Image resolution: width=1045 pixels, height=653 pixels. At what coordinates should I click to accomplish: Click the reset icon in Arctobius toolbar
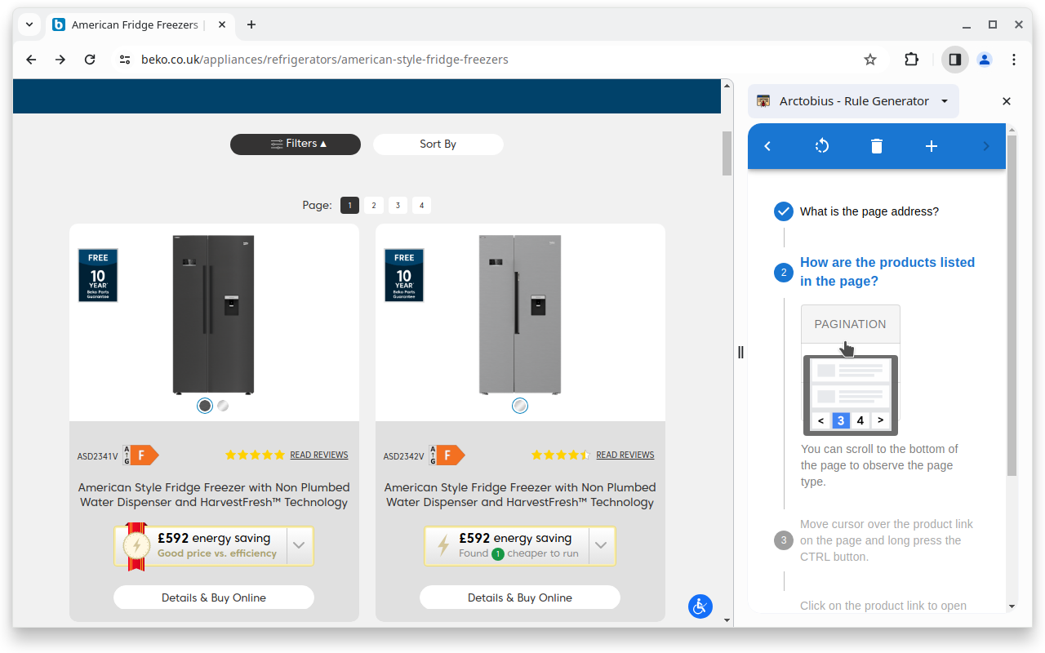coord(822,146)
